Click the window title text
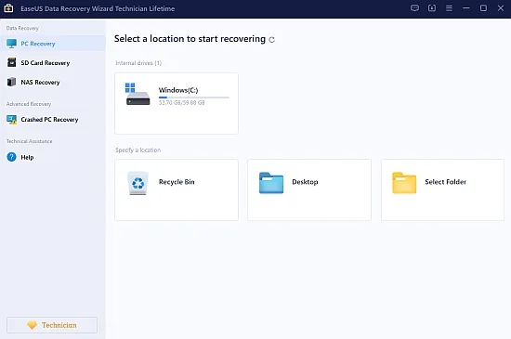511x339 pixels. tap(98, 8)
